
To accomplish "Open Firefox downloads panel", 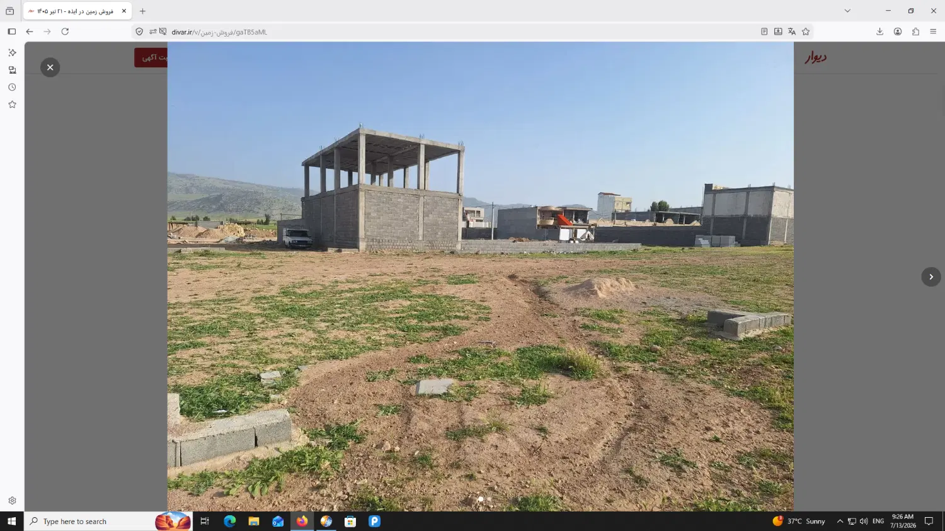I will coord(880,31).
